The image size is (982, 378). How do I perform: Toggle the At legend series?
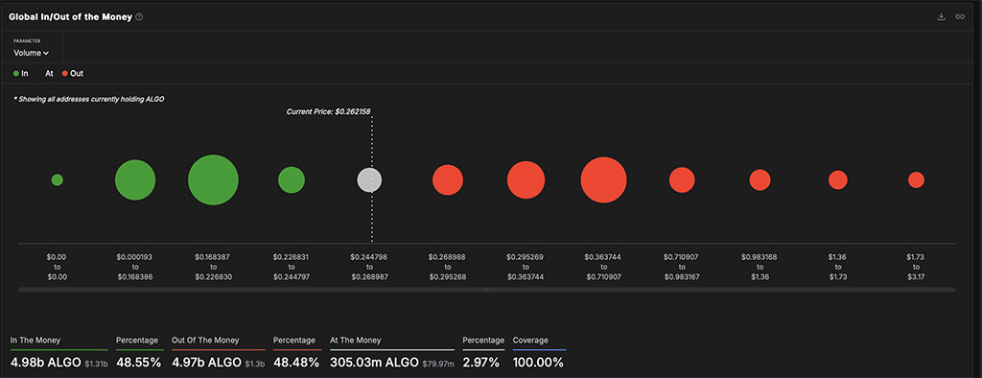pos(49,73)
